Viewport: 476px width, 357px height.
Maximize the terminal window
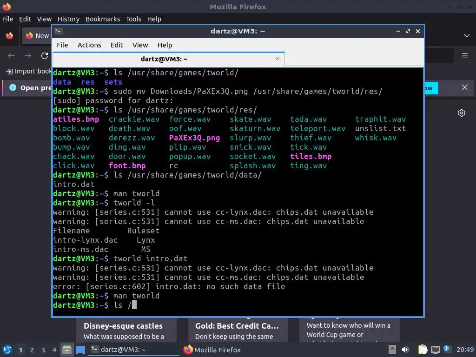(408, 31)
